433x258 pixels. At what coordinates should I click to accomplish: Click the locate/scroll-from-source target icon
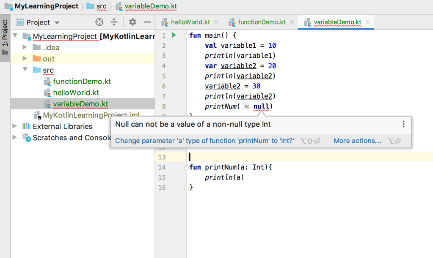pyautogui.click(x=99, y=22)
